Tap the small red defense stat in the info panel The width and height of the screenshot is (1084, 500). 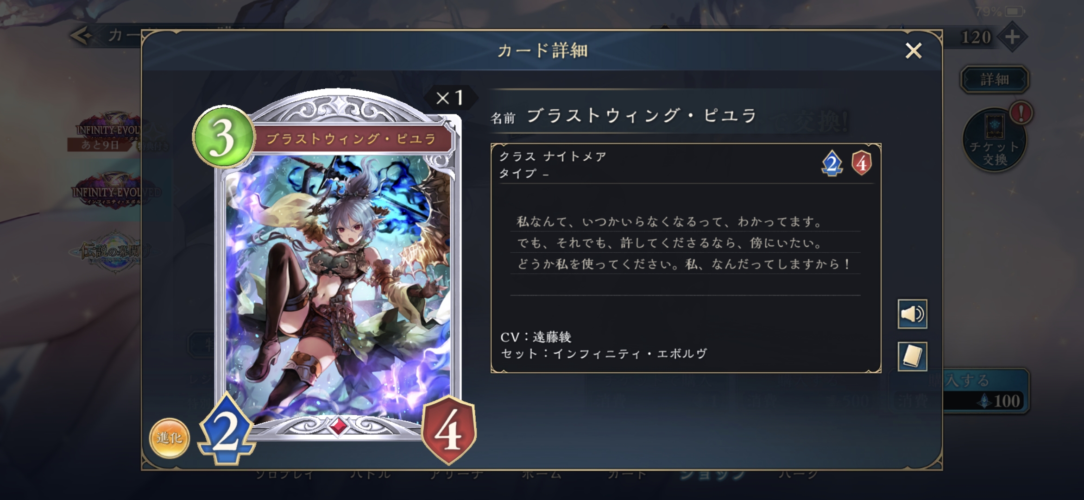coord(861,163)
